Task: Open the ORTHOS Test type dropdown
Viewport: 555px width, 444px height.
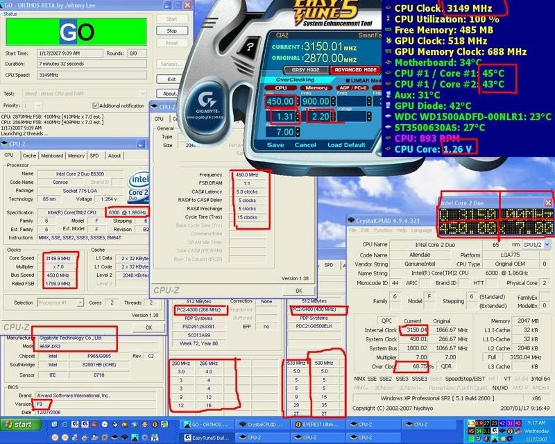Action: coord(142,94)
